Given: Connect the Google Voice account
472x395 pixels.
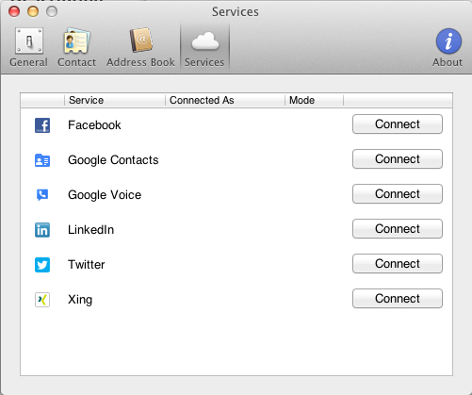Looking at the screenshot, I should [398, 194].
